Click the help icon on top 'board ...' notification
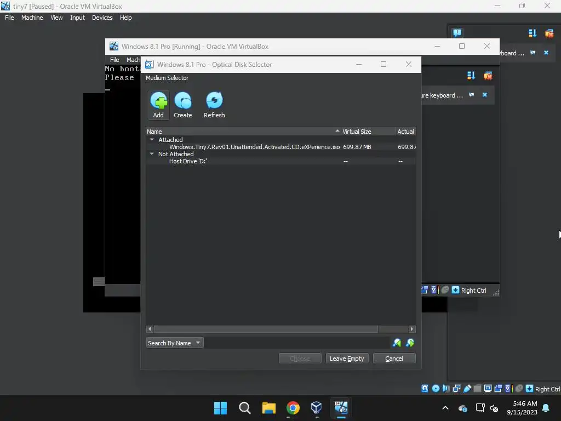The image size is (561, 421). pos(533,53)
